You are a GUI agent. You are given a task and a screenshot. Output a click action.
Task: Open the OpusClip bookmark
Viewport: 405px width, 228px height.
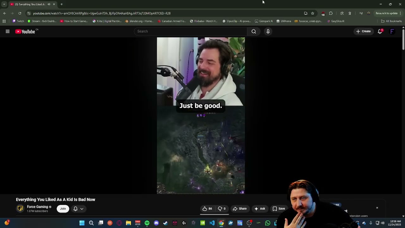tap(236, 21)
